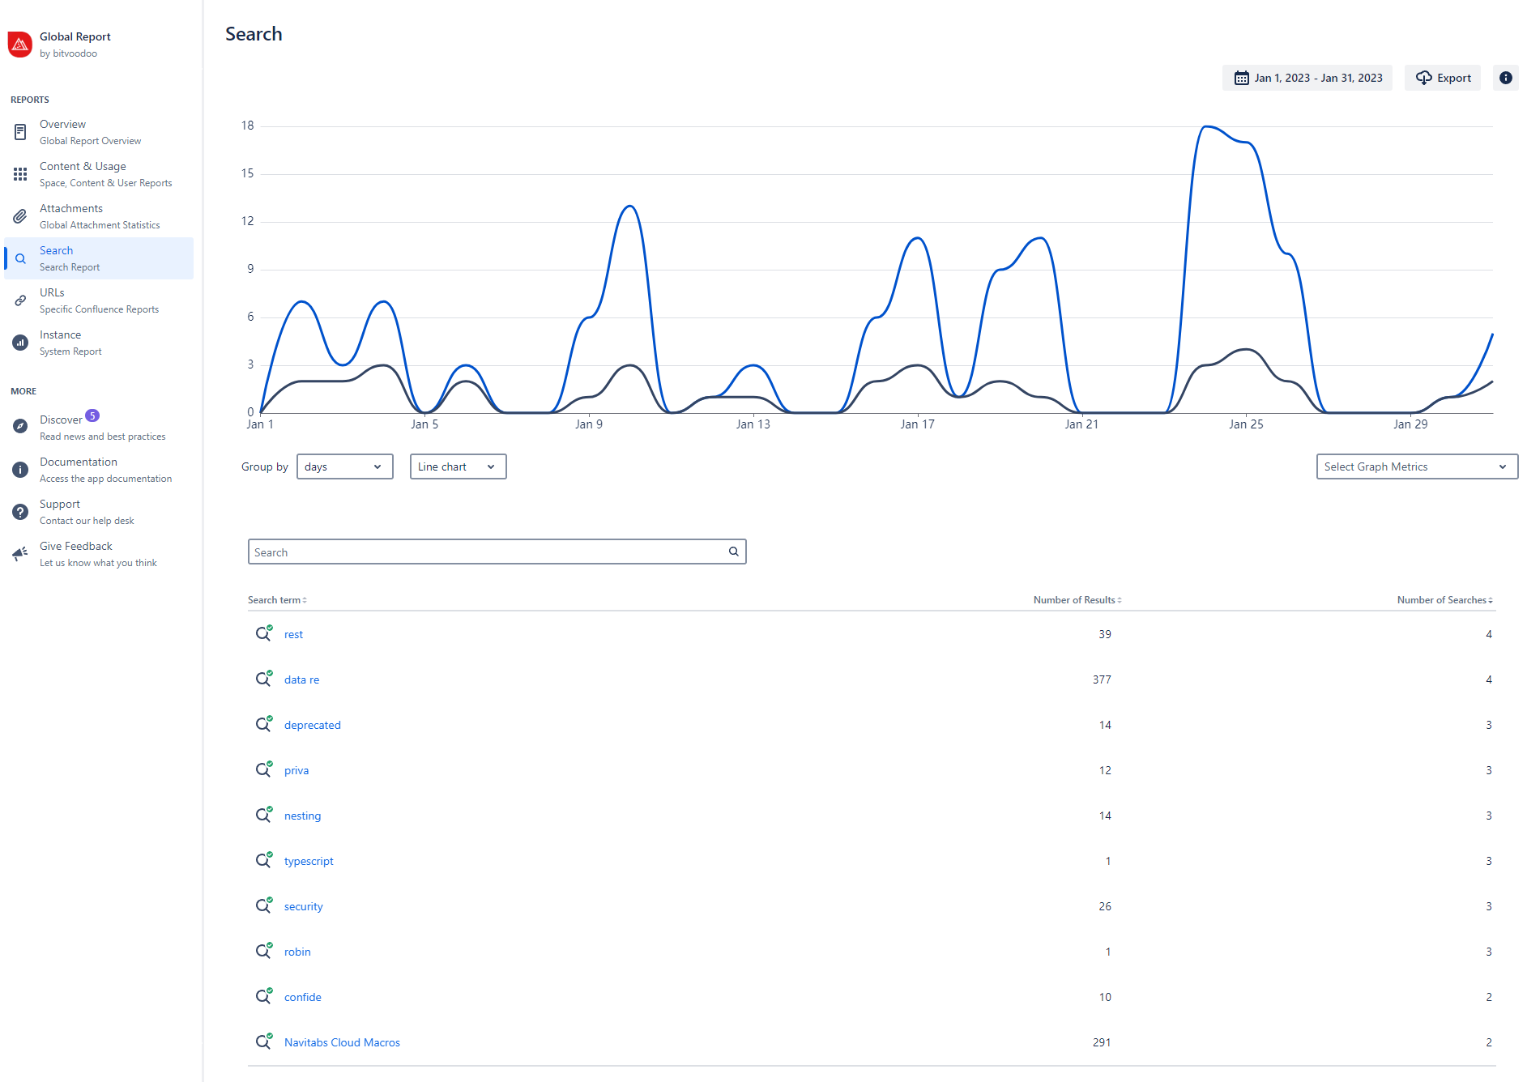The height and width of the screenshot is (1082, 1527).
Task: Click the Give Feedback megaphone icon
Action: point(20,554)
